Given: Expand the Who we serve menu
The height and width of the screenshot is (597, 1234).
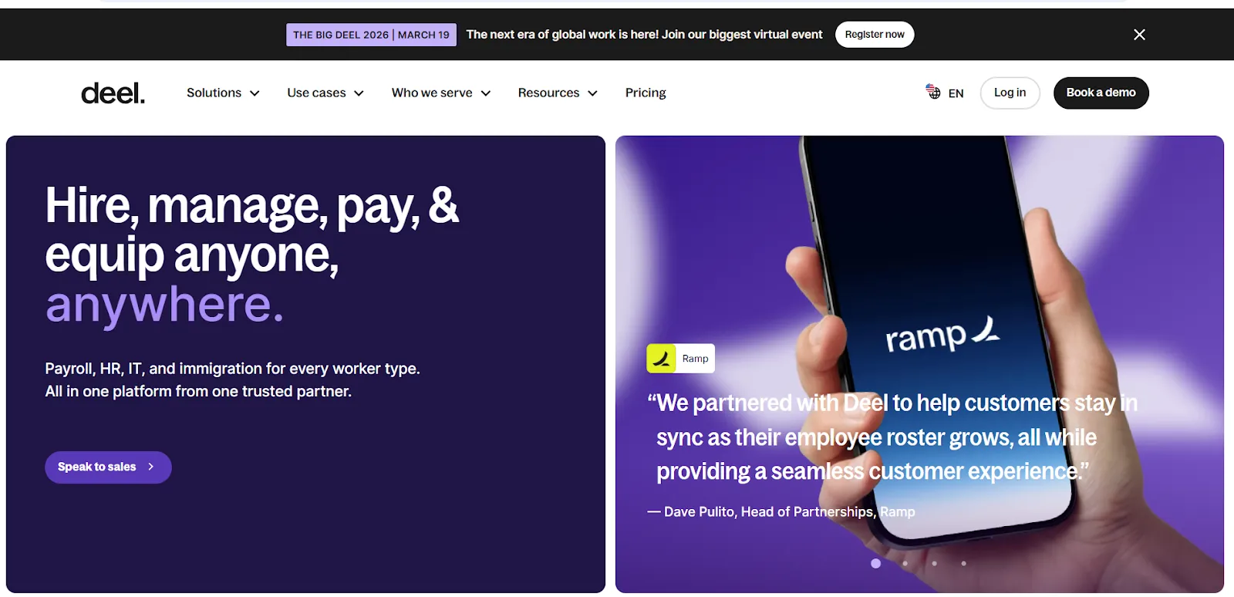Looking at the screenshot, I should click(441, 93).
